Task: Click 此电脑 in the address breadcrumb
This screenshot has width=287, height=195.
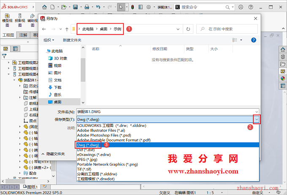Action: point(88,29)
